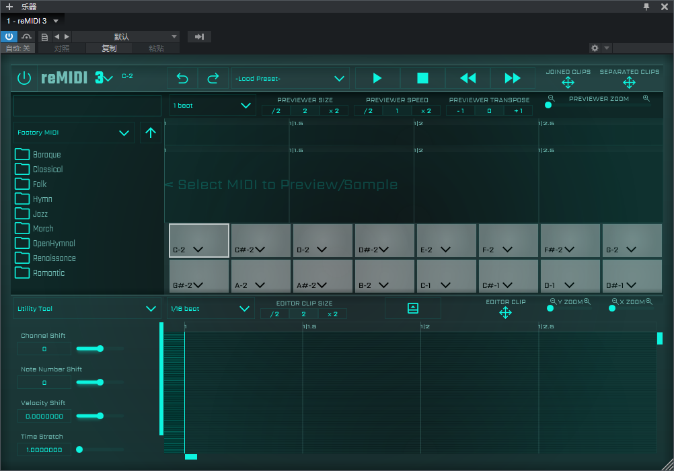674x471 pixels.
Task: Double Editor Clip Size with x 2 button
Action: click(333, 314)
